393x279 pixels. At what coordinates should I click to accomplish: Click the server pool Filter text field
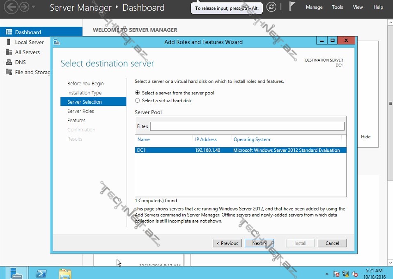click(x=247, y=126)
